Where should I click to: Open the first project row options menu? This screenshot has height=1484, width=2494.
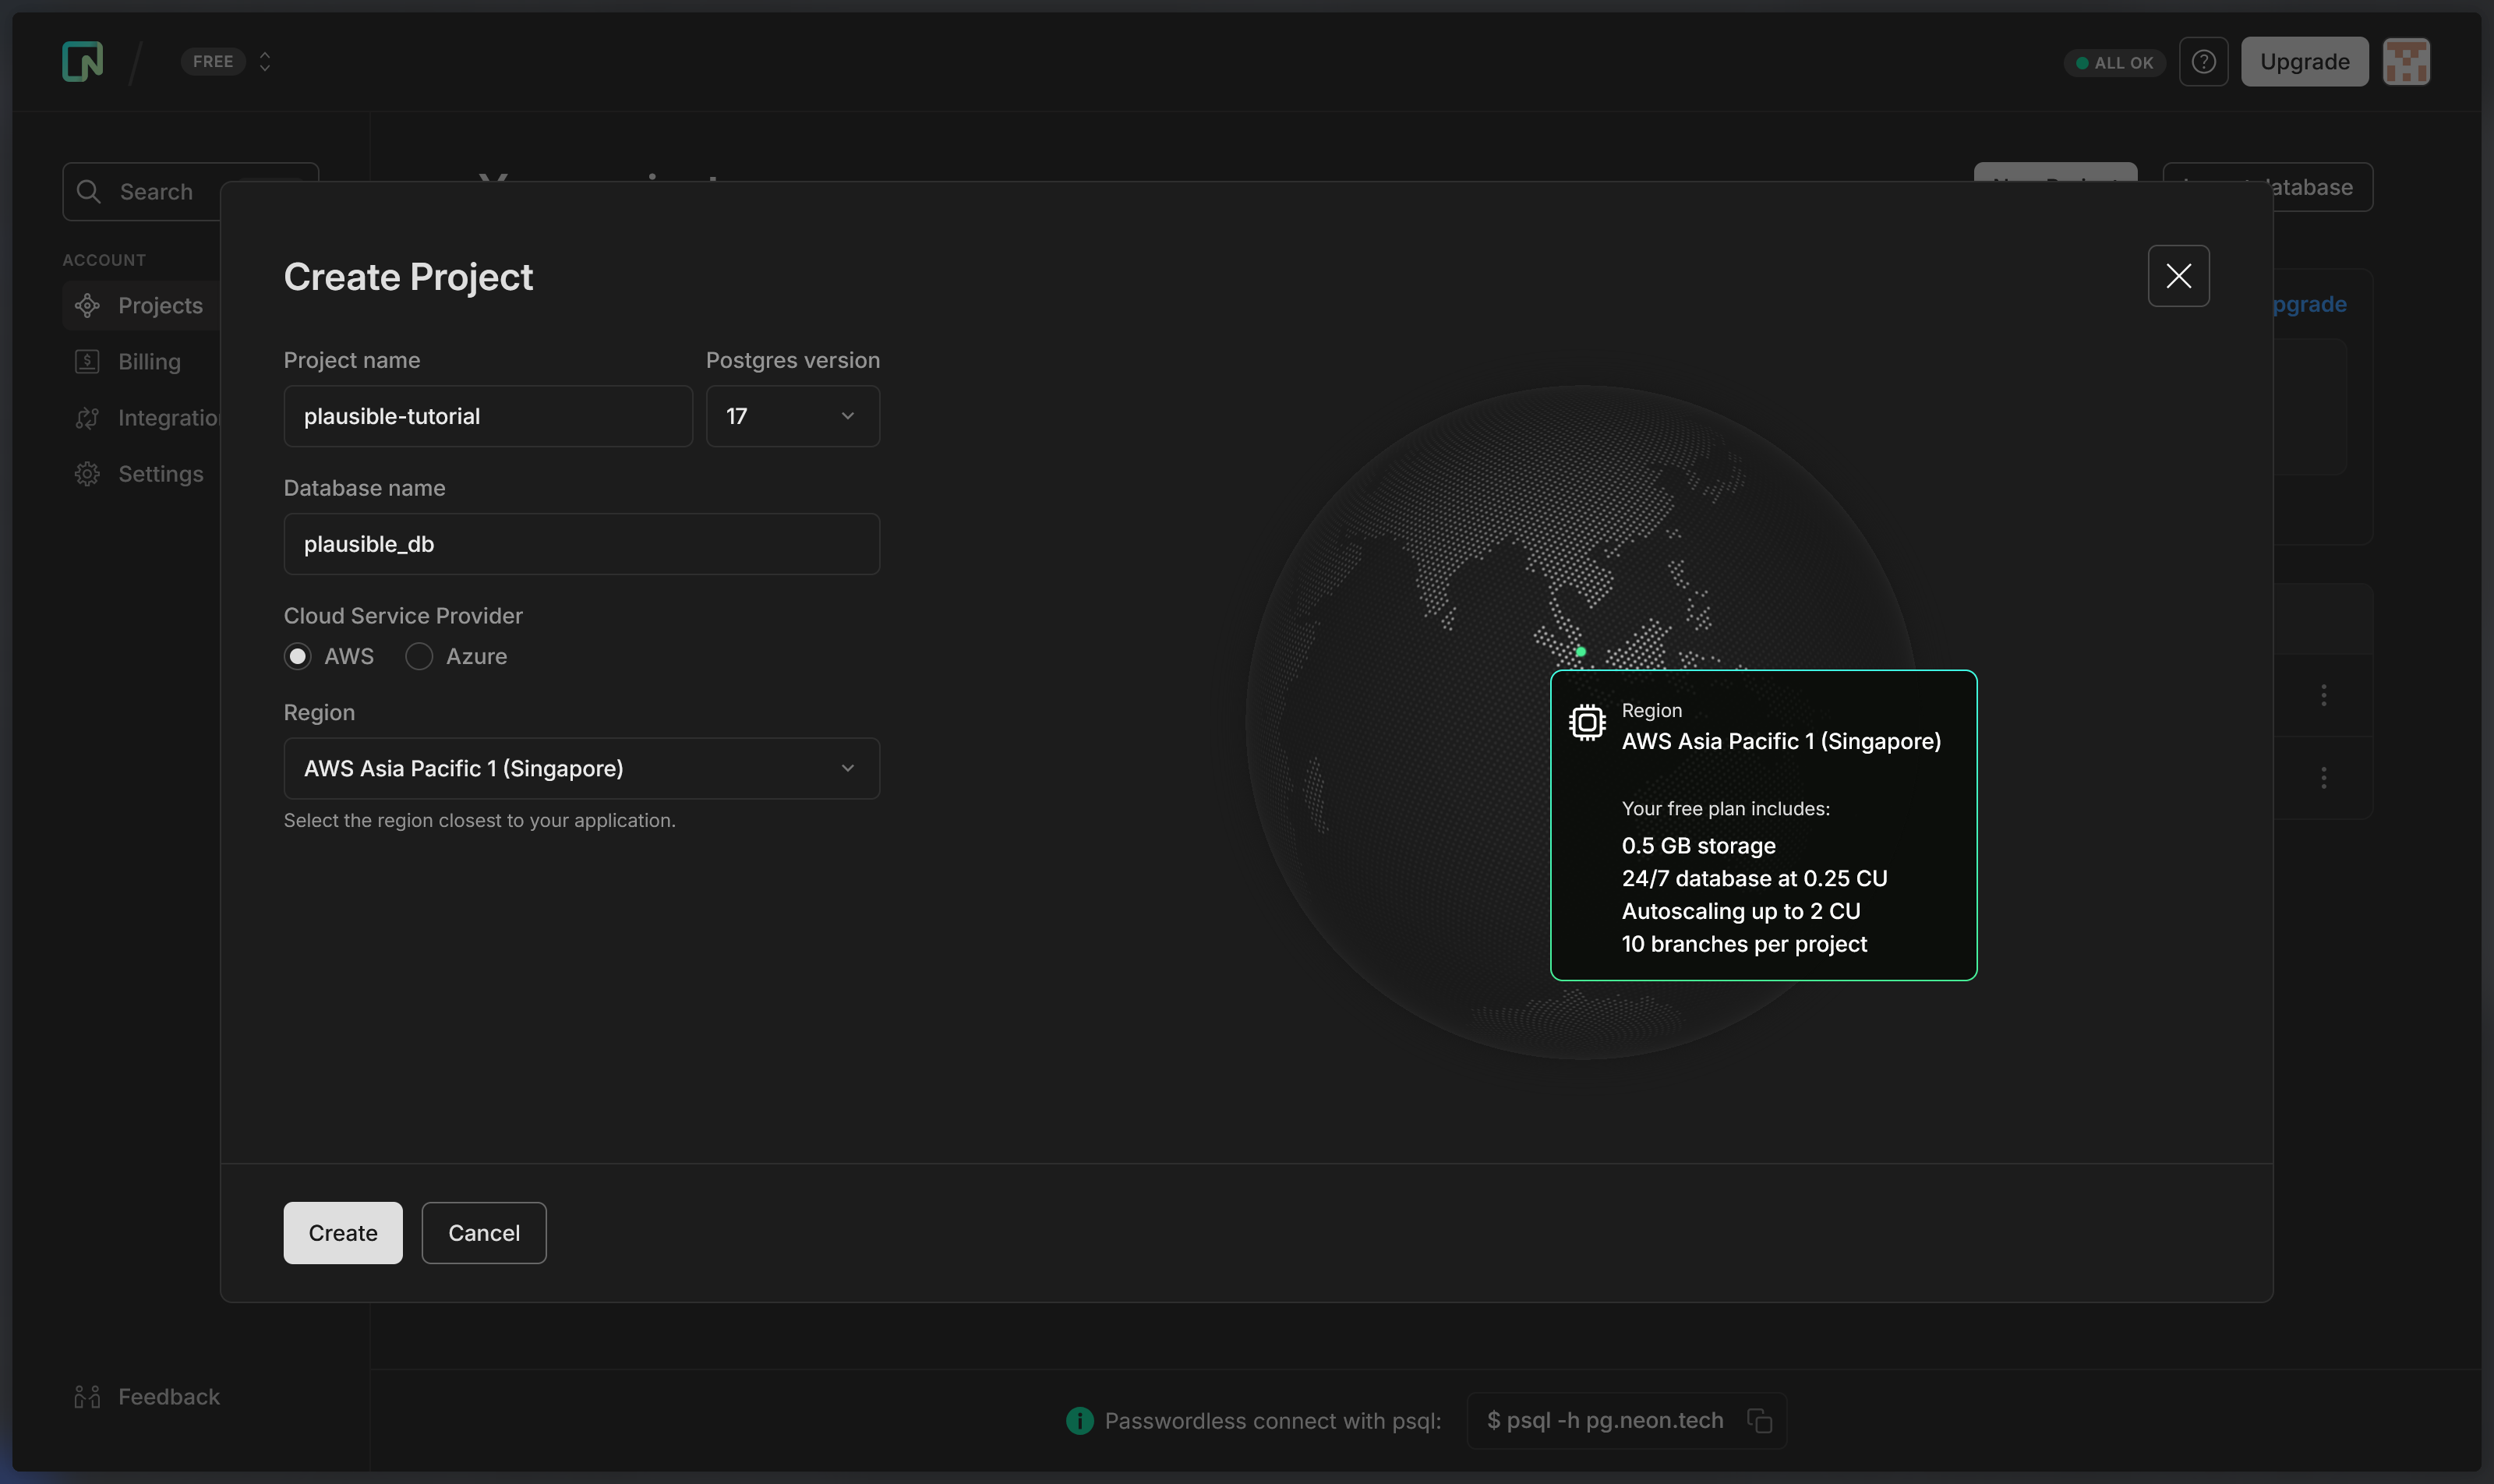click(2323, 694)
